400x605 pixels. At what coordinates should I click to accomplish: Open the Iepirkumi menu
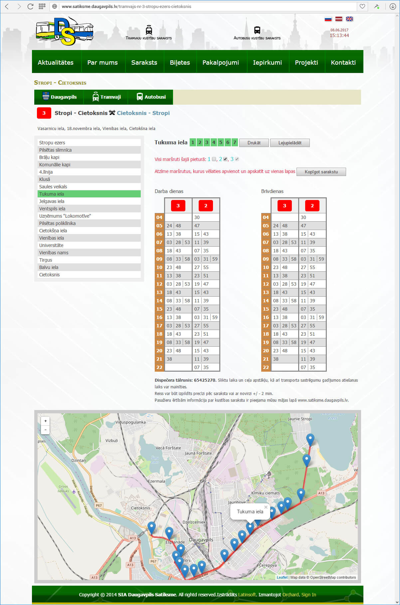click(x=267, y=62)
